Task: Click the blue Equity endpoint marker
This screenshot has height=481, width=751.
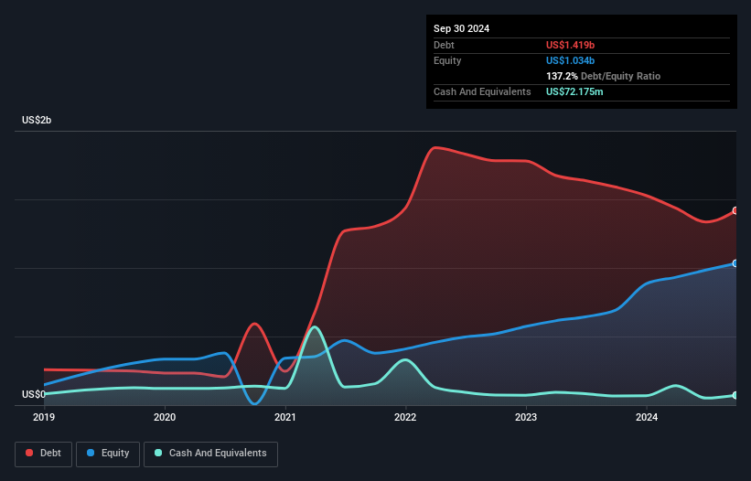Action: tap(735, 263)
